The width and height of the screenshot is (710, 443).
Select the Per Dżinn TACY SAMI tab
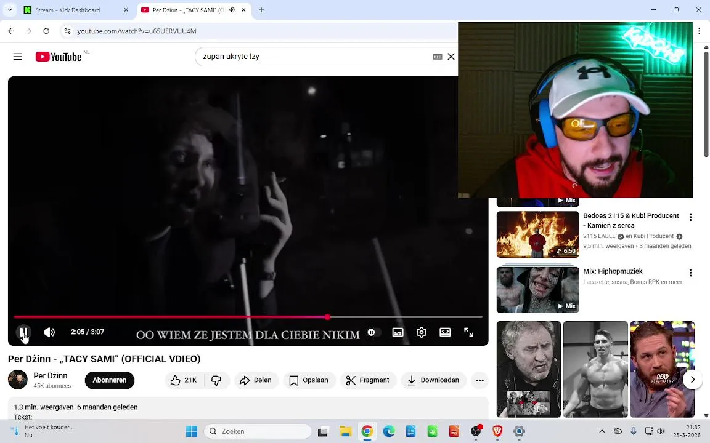[x=188, y=10]
